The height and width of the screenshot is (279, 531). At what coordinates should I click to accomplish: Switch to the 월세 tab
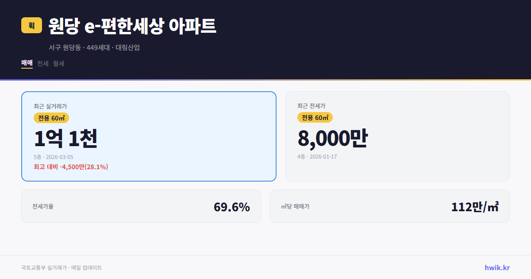point(58,63)
